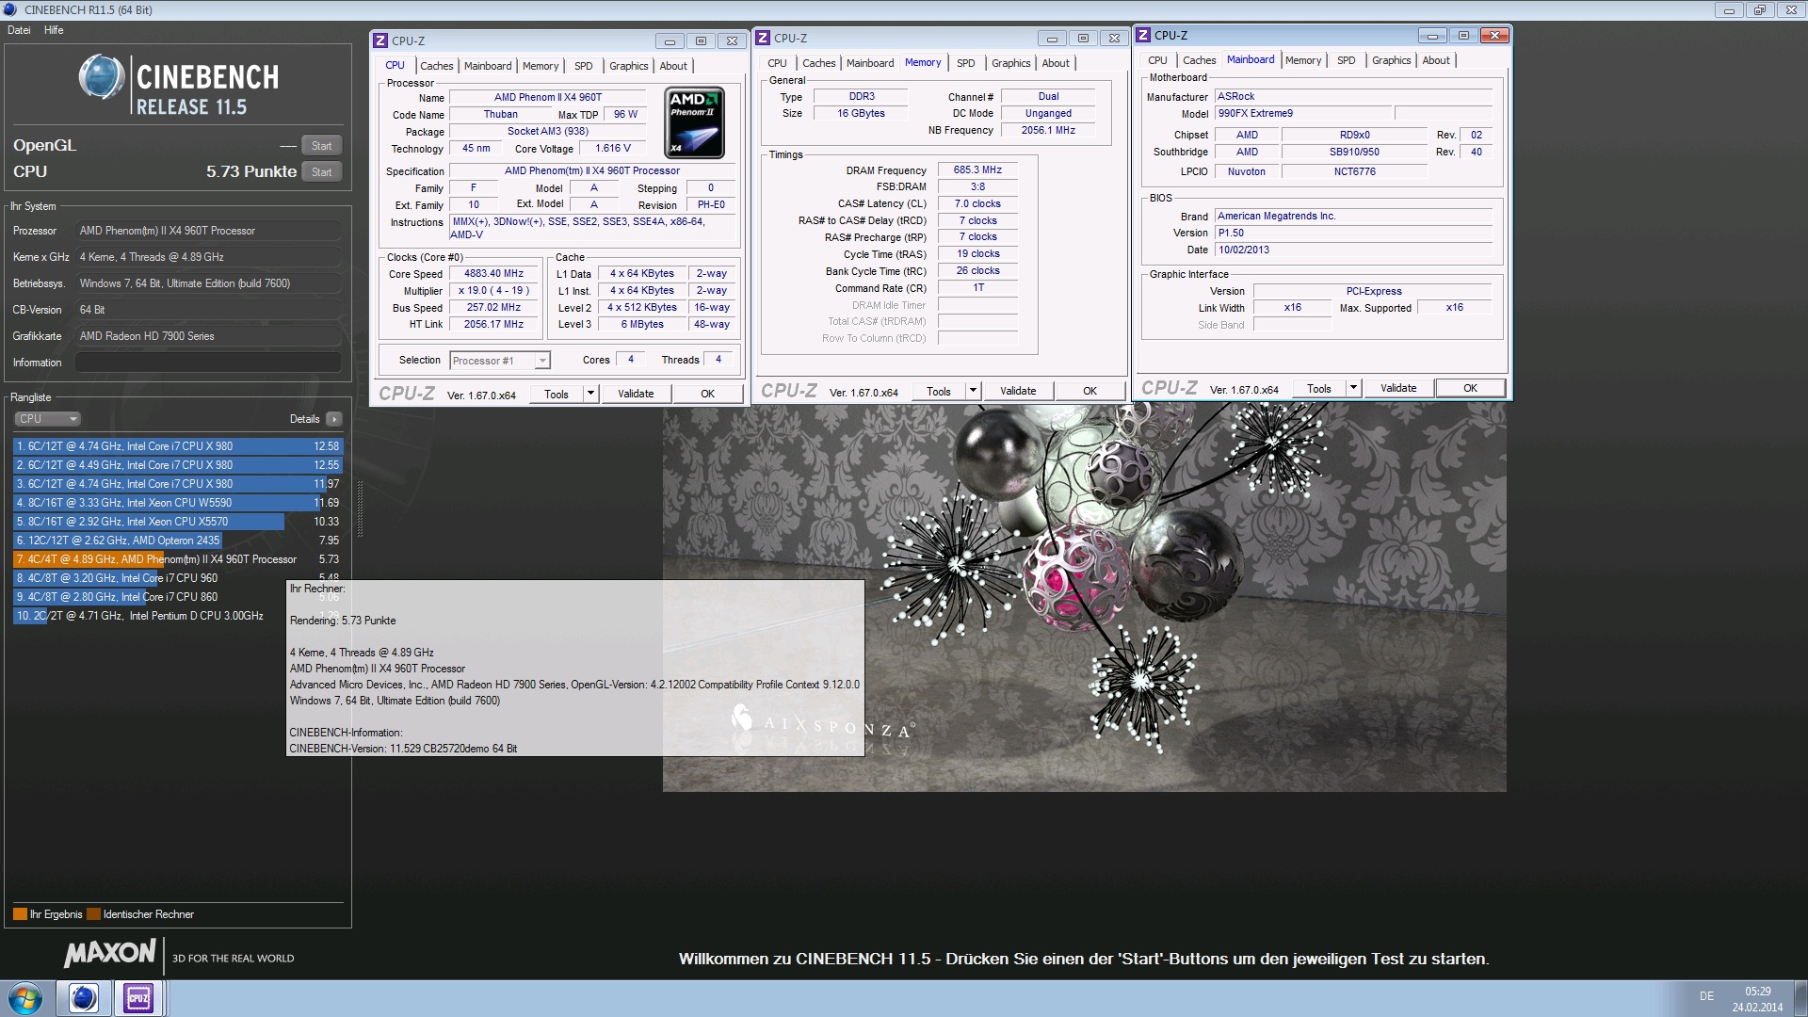Click CPU-Z title icon of Mainboard window

[x=1143, y=35]
